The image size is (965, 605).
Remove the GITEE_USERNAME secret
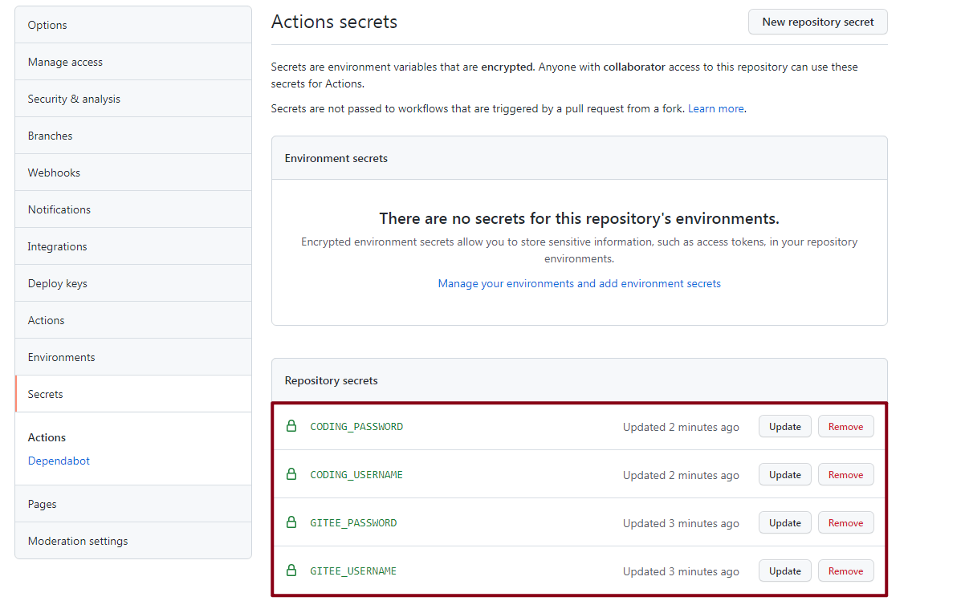(845, 571)
